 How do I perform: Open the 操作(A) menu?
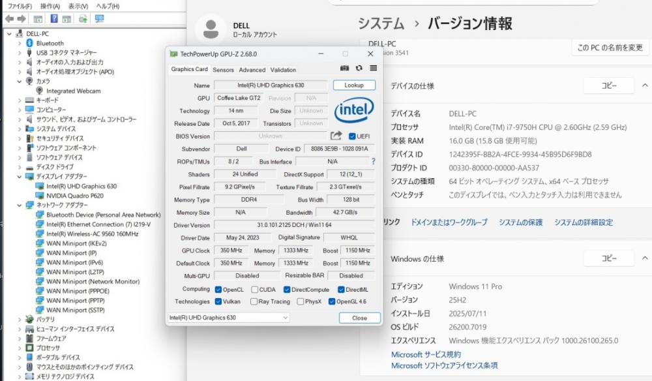click(x=50, y=7)
